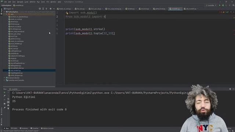Click on code line print(sub_modul1.strVal)
Image resolution: width=235 pixels, height=132 pixels.
(x=85, y=29)
